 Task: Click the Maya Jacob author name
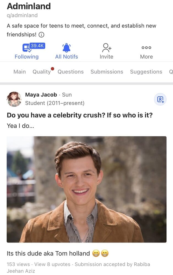(x=41, y=95)
